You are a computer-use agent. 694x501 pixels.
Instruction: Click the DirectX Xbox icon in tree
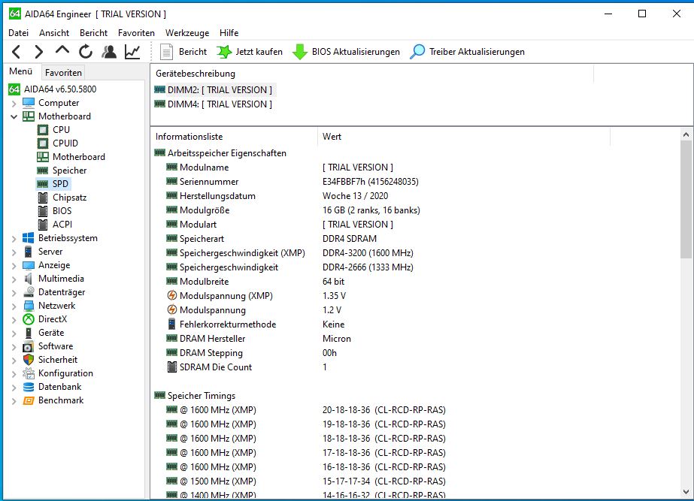pos(29,319)
